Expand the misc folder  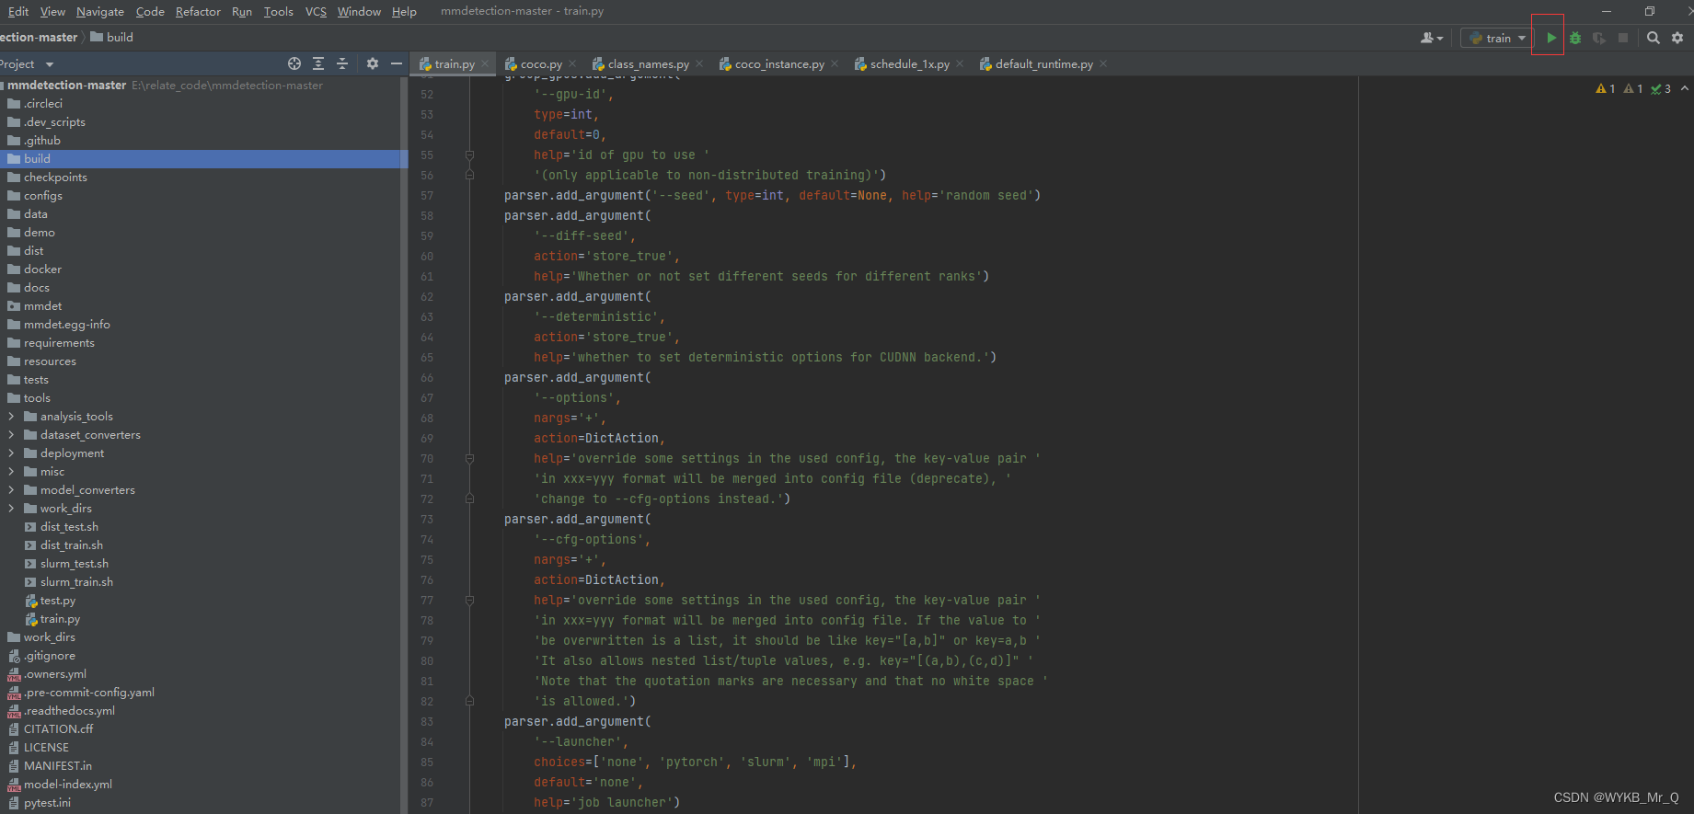pyautogui.click(x=11, y=472)
